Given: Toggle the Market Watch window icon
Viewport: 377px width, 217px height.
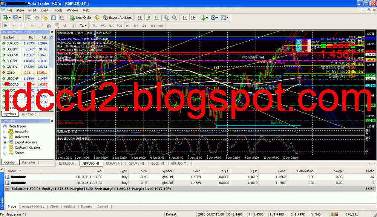Looking at the screenshot, I should tap(28, 18).
